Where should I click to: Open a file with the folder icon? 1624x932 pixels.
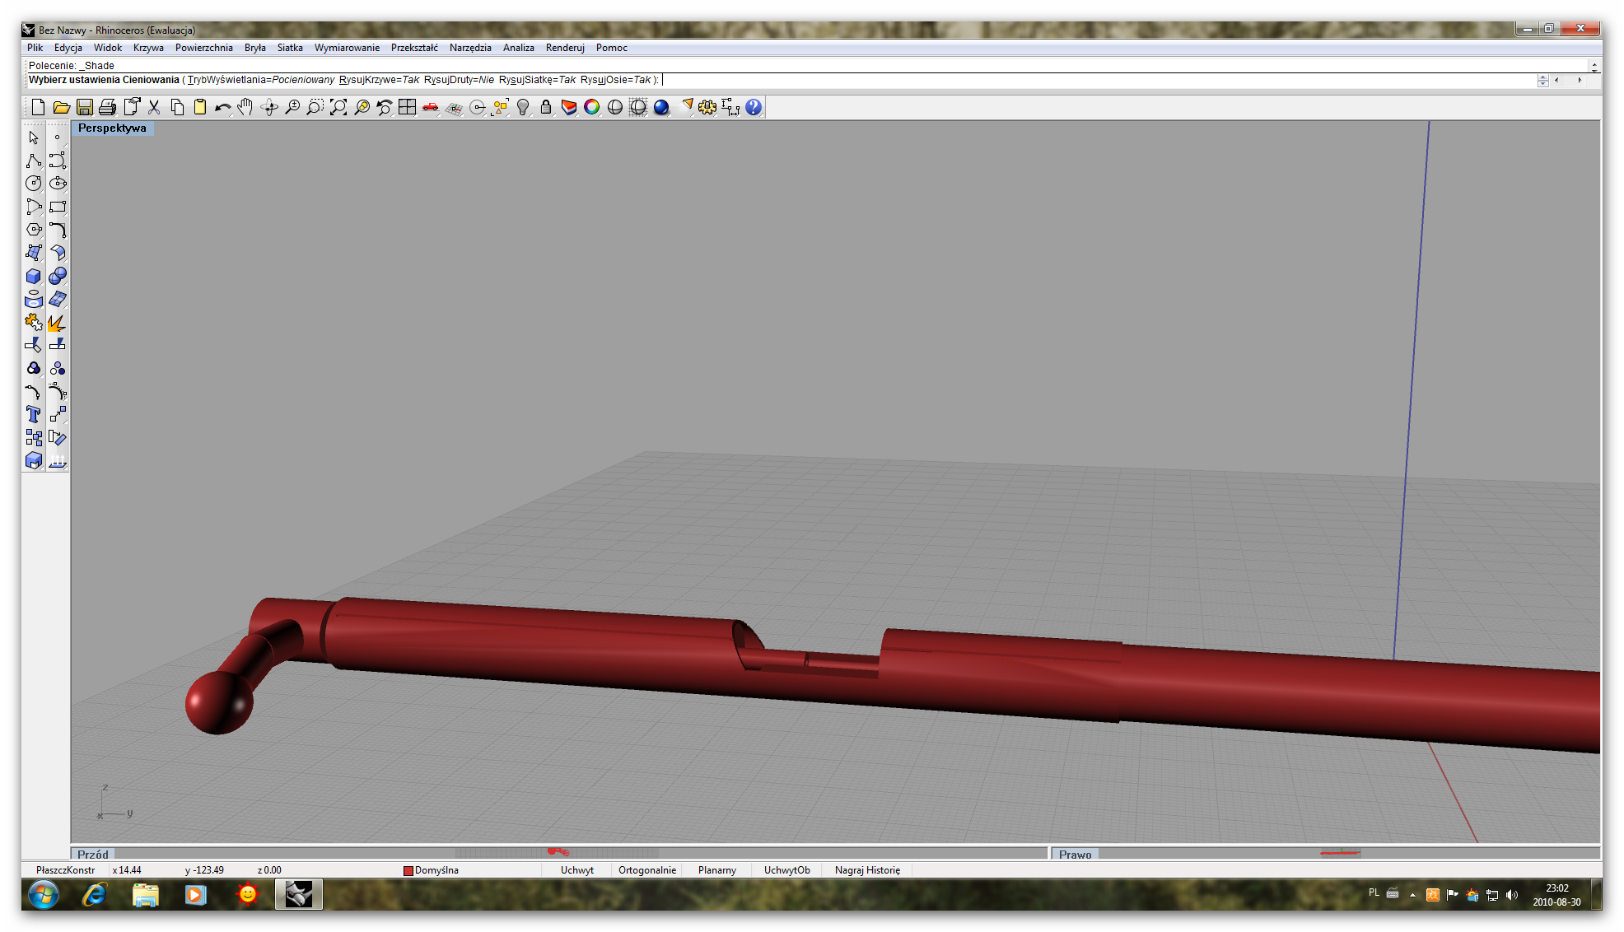(x=61, y=107)
